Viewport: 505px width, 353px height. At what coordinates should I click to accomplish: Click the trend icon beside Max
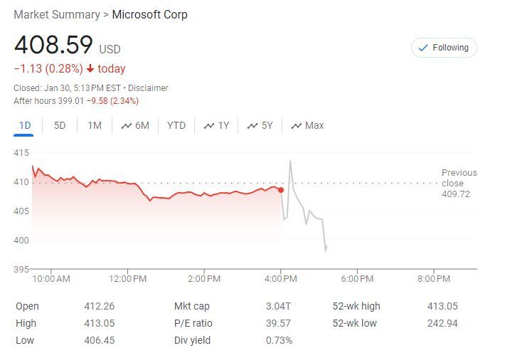(x=296, y=126)
